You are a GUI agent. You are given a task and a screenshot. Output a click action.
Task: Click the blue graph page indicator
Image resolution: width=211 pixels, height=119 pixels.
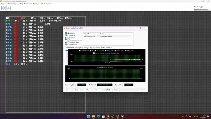point(67,50)
